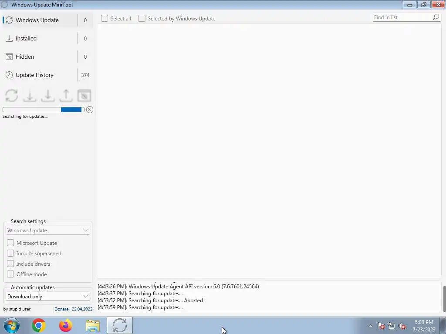Open the clock showing 5:08 PM
Image resolution: width=446 pixels, height=334 pixels.
coord(424,326)
